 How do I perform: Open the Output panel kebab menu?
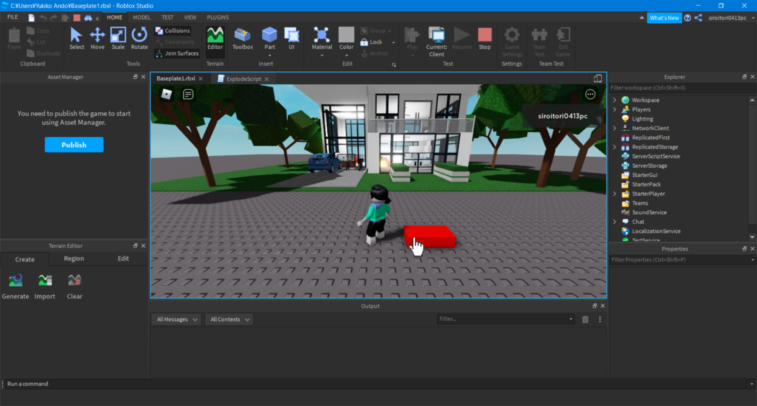[600, 320]
